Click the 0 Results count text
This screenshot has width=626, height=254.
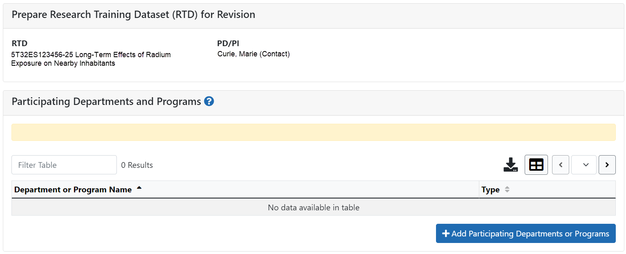[137, 165]
